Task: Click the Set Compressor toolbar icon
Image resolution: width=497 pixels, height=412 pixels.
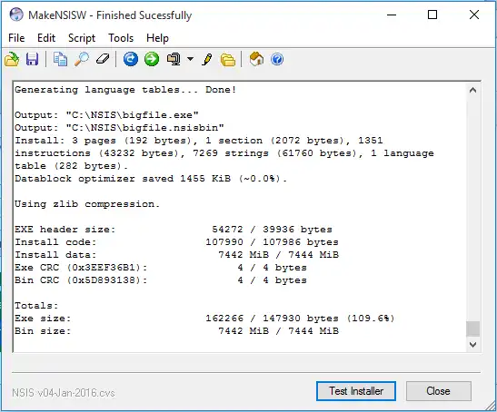Action: click(x=174, y=59)
